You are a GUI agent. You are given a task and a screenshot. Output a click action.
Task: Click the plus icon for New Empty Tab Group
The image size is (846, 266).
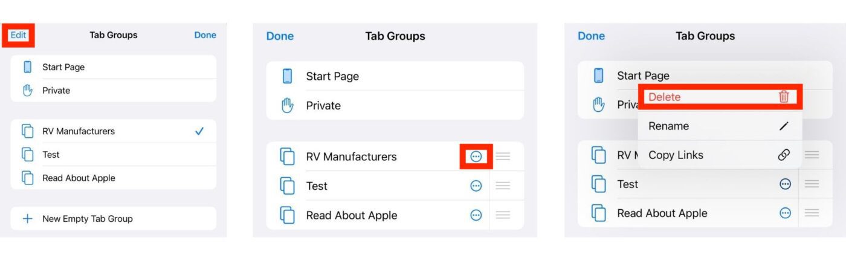click(x=27, y=219)
